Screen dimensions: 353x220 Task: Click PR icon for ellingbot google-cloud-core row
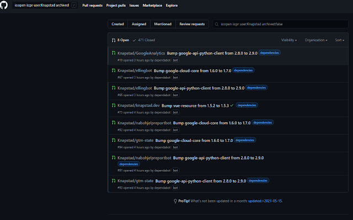[114, 70]
